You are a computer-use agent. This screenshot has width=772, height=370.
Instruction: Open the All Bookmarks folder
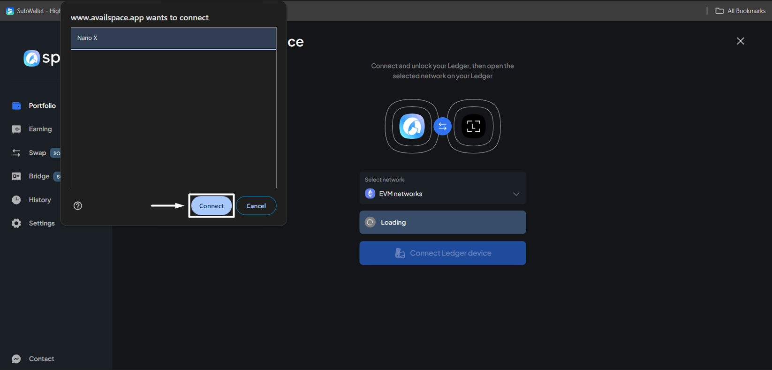point(741,11)
